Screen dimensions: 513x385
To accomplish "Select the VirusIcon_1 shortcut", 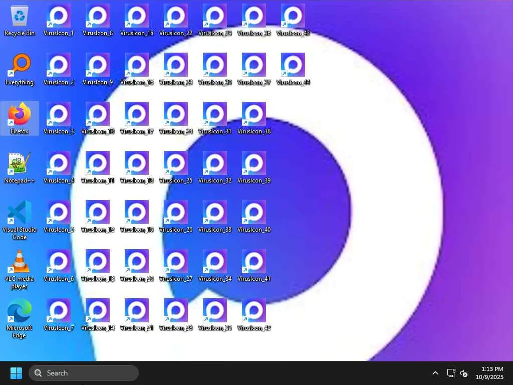I will (x=59, y=20).
